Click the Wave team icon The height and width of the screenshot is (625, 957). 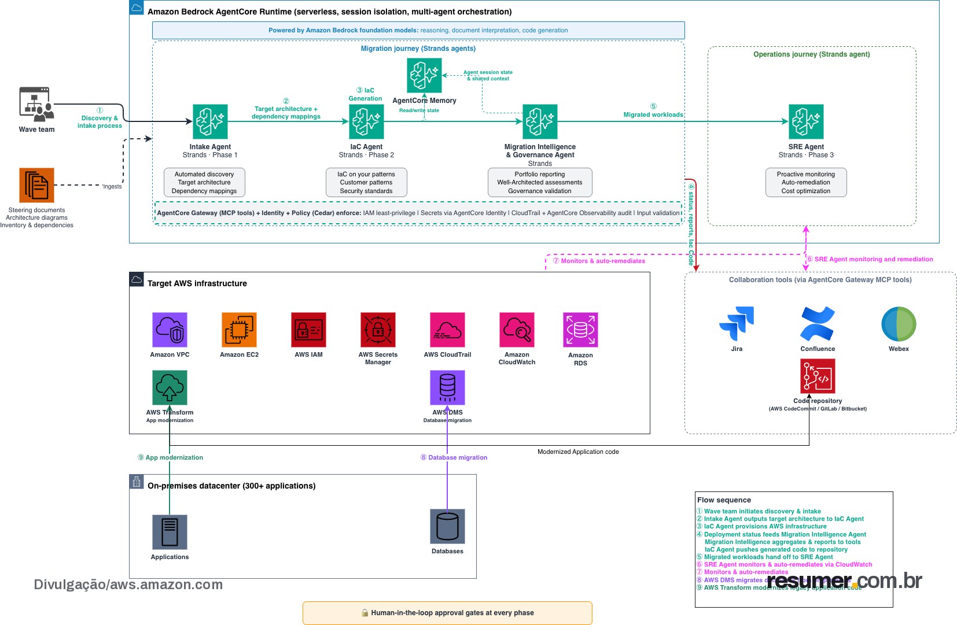coord(36,104)
